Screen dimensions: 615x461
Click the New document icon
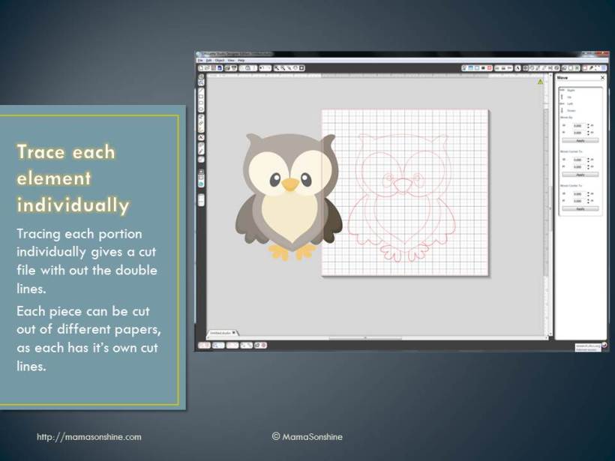200,67
